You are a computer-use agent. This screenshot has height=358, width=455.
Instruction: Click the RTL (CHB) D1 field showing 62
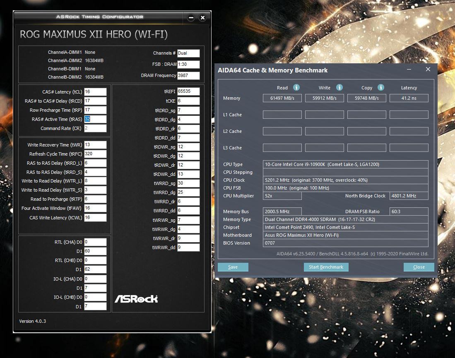tap(95, 269)
